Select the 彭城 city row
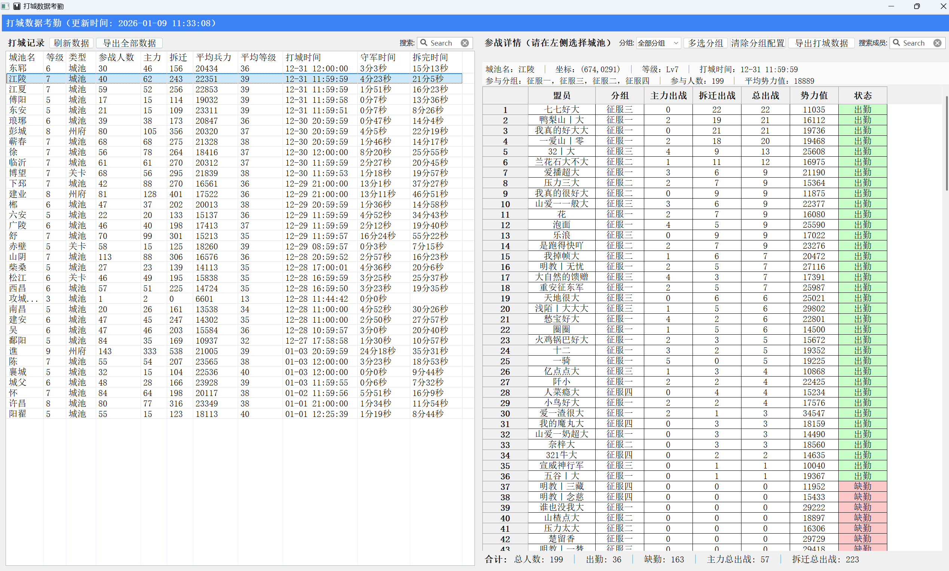Viewport: 949px width, 571px height. [234, 131]
